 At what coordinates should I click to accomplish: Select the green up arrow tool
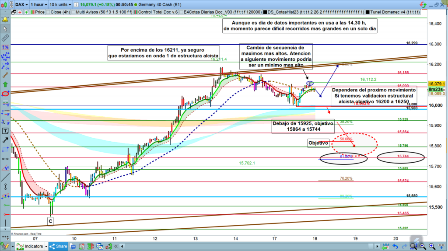coord(6,84)
